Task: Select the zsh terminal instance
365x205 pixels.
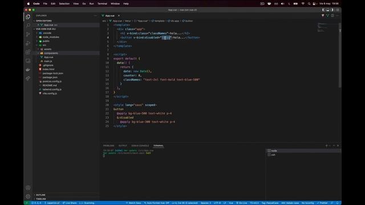Action: 303,155
